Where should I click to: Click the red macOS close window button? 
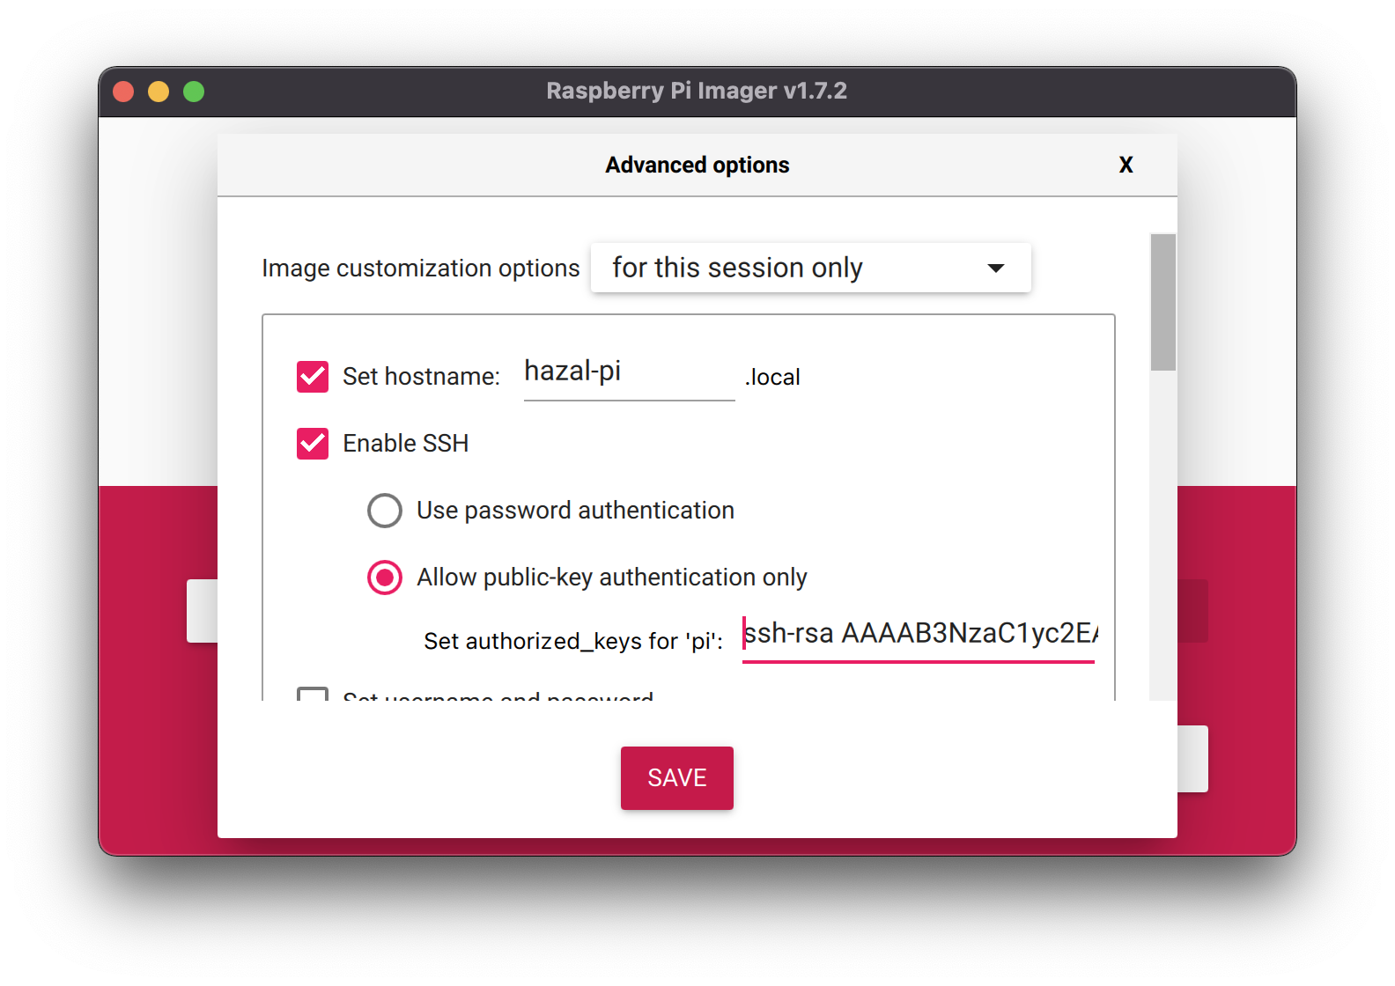click(x=123, y=92)
